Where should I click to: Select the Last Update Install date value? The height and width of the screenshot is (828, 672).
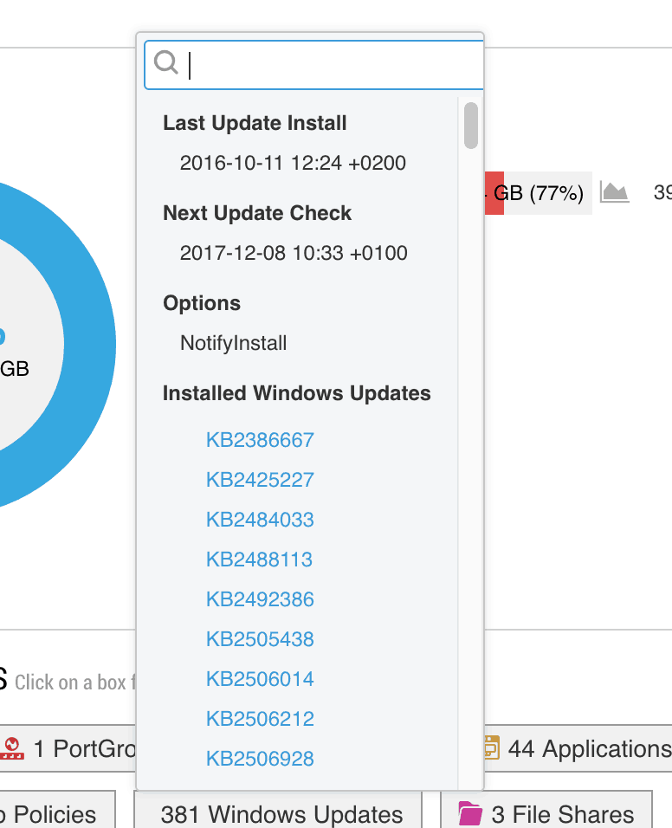293,163
